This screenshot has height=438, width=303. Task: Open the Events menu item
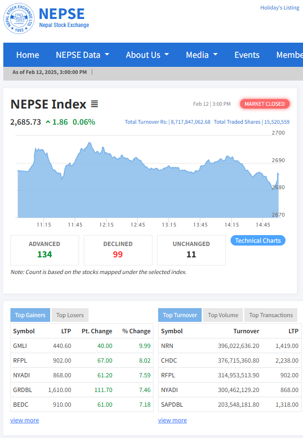tap(247, 55)
